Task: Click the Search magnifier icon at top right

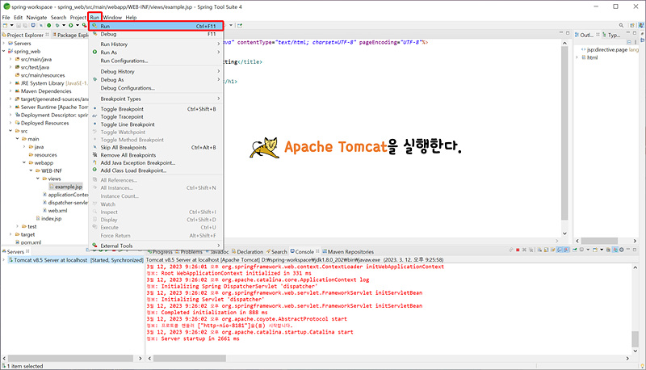Action: coord(621,26)
